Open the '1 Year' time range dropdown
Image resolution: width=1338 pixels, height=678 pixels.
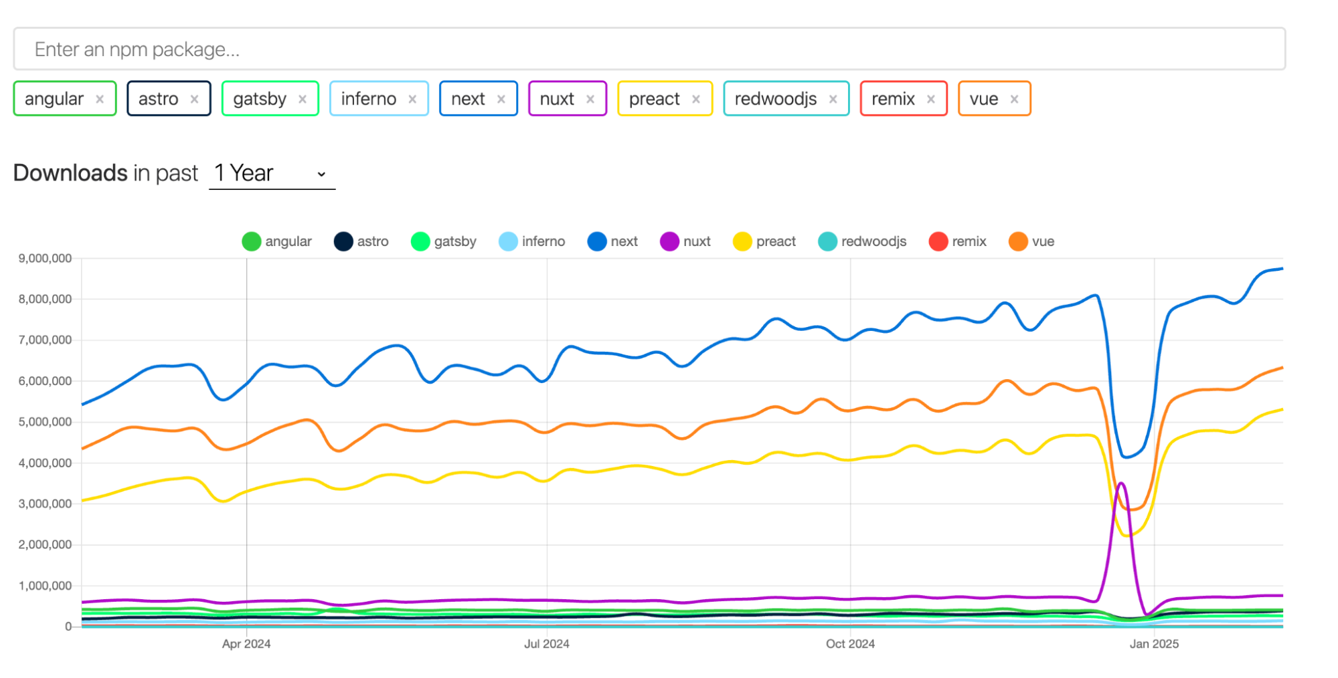coord(271,173)
